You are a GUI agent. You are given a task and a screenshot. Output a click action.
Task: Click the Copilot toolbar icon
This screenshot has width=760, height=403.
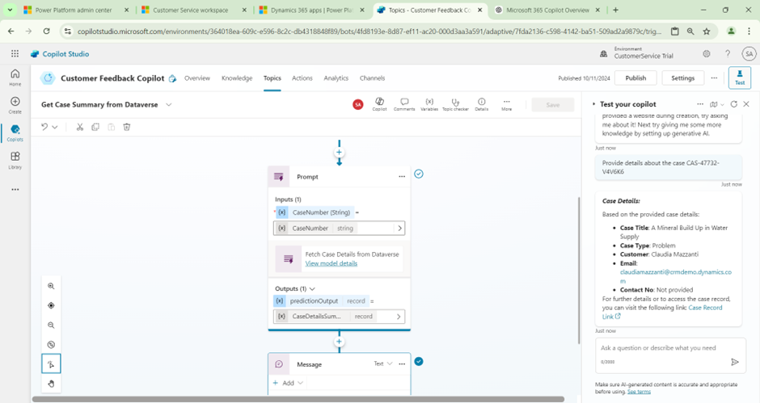coord(379,104)
